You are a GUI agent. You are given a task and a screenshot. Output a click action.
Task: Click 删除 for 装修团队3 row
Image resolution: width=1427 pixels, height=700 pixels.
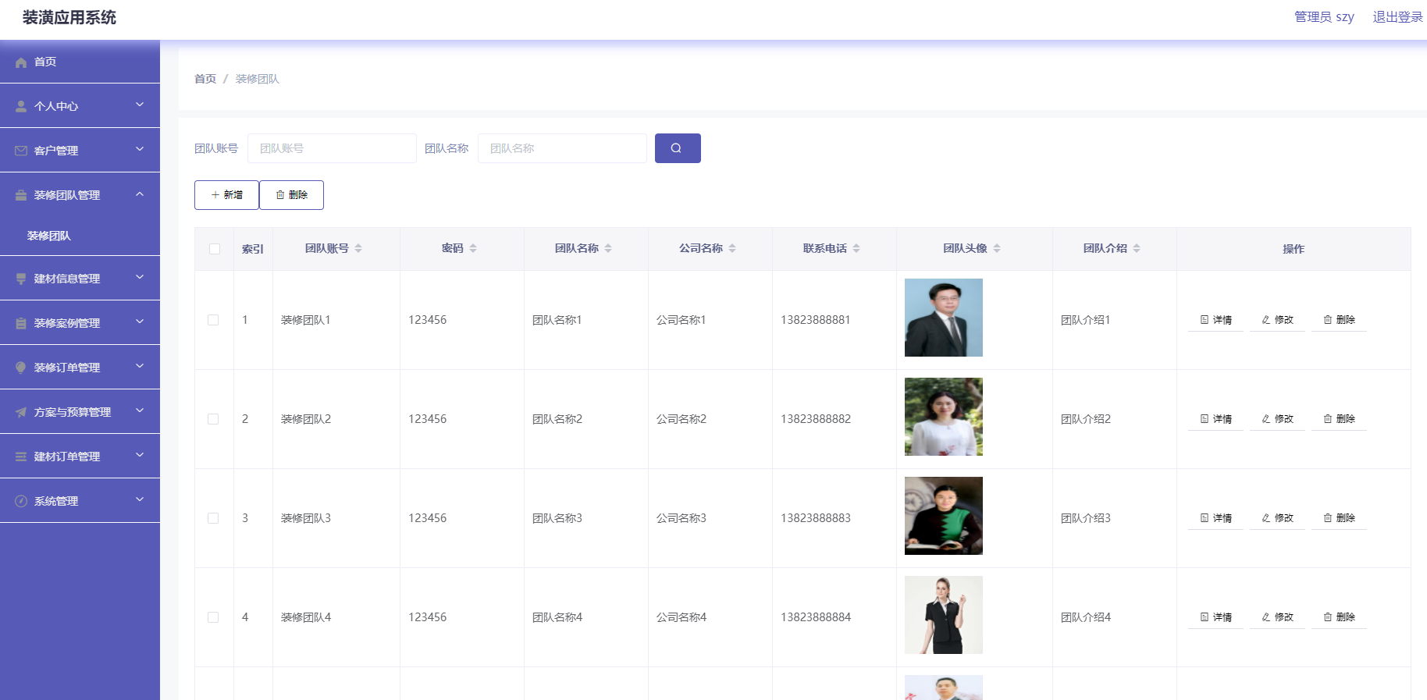[1339, 518]
